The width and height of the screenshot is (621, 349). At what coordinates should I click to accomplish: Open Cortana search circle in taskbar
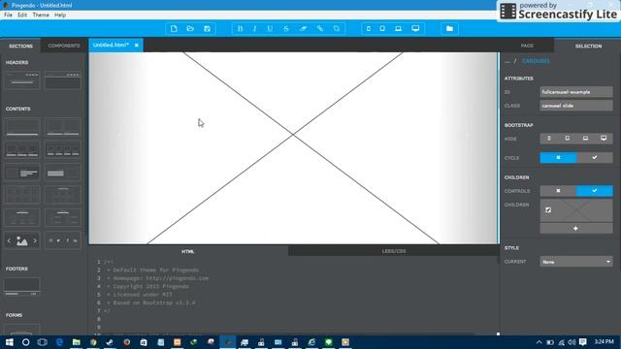26,342
